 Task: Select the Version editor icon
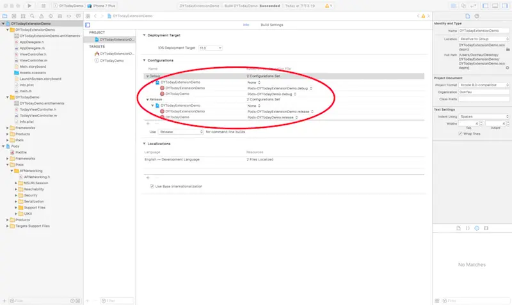(472, 6)
